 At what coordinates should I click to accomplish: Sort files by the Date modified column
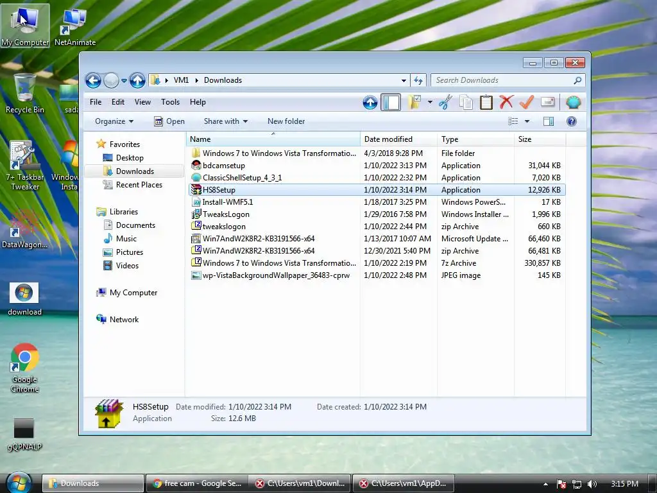pos(398,139)
